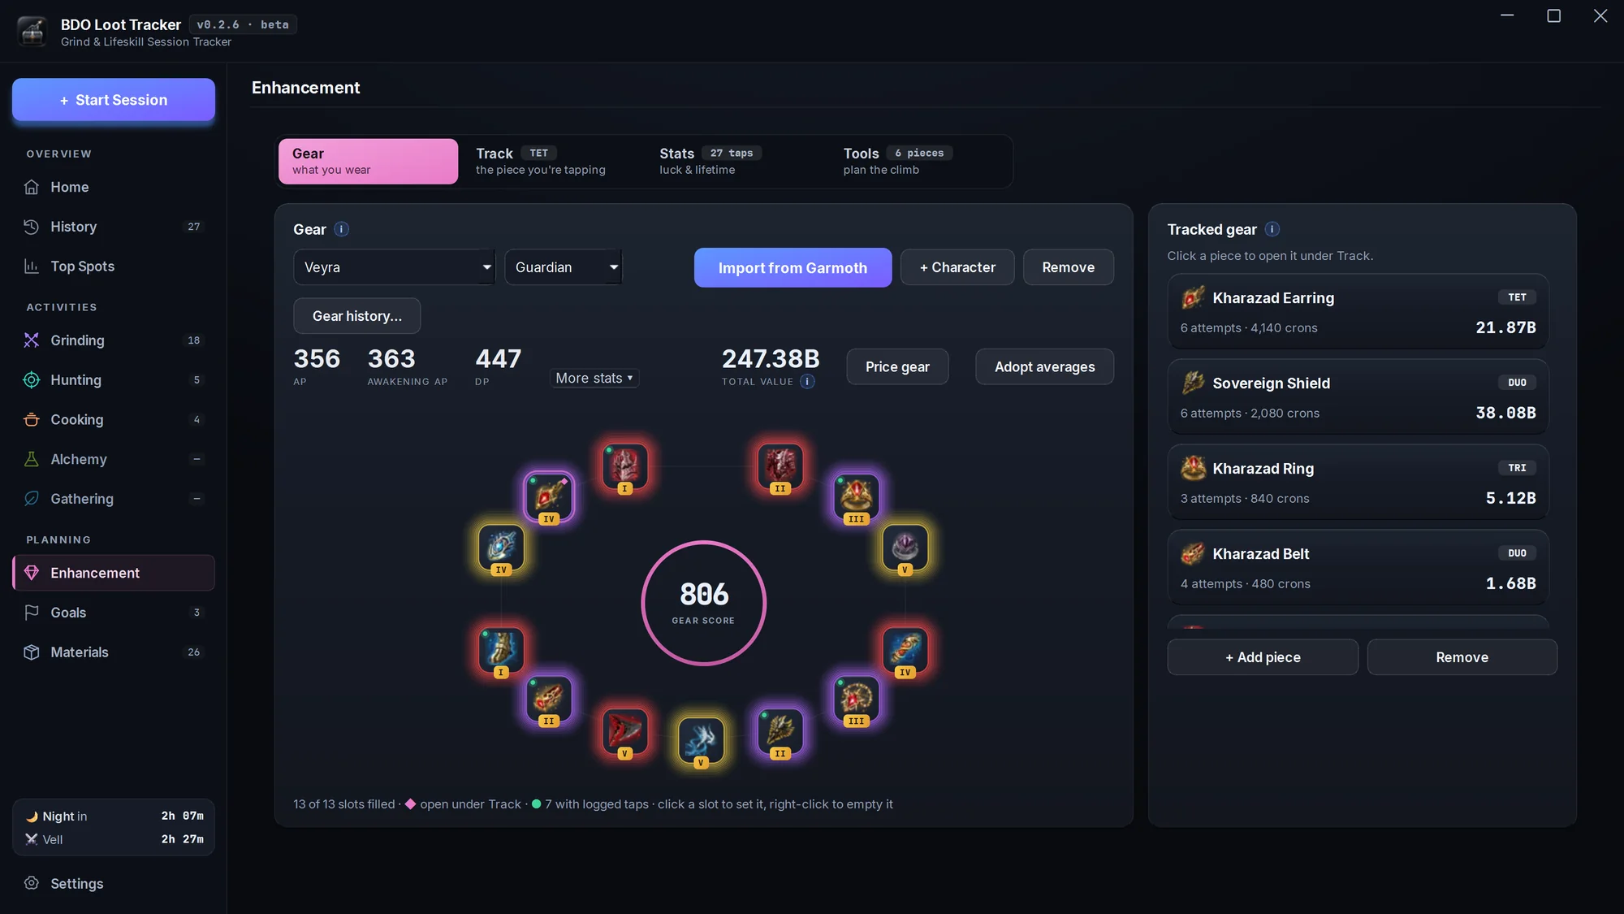Open the Kharazad Belt tracked card

coord(1358,568)
